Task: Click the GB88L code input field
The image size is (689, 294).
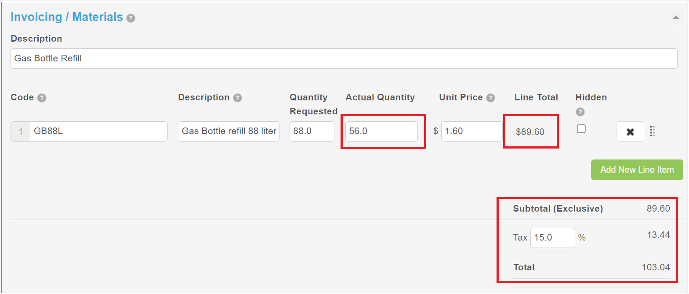Action: (99, 131)
